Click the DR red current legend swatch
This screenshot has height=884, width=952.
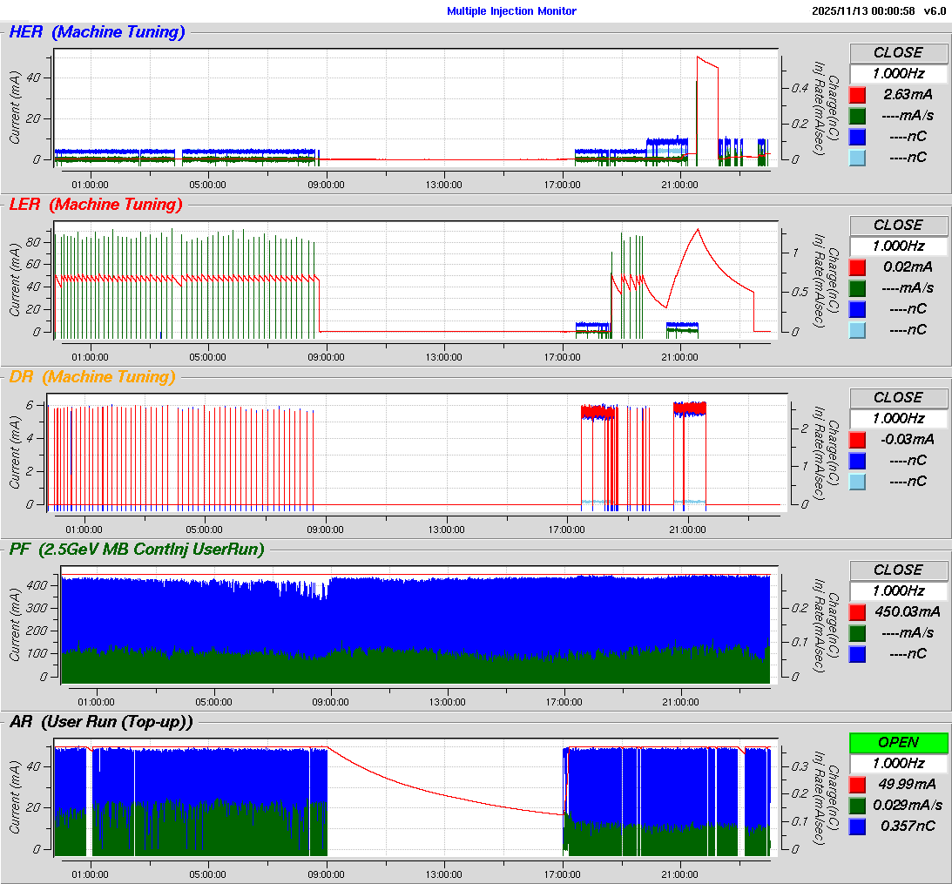pyautogui.click(x=858, y=440)
